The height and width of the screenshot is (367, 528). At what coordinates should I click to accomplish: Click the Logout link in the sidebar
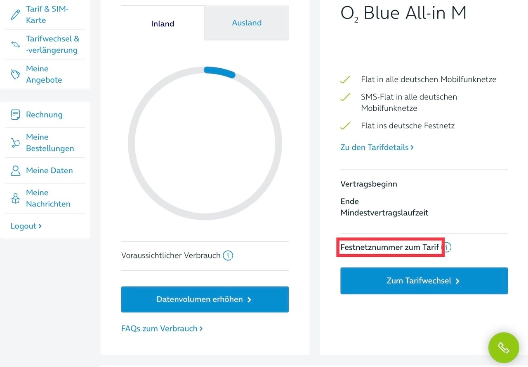click(x=26, y=226)
